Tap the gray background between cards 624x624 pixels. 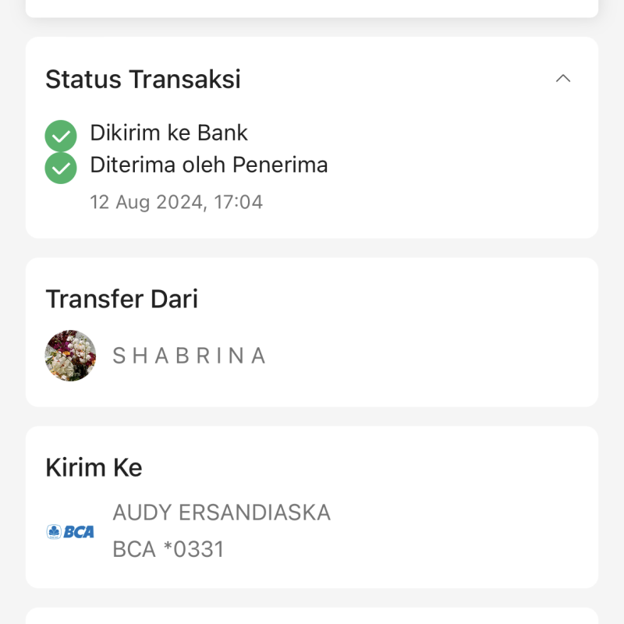[312, 248]
